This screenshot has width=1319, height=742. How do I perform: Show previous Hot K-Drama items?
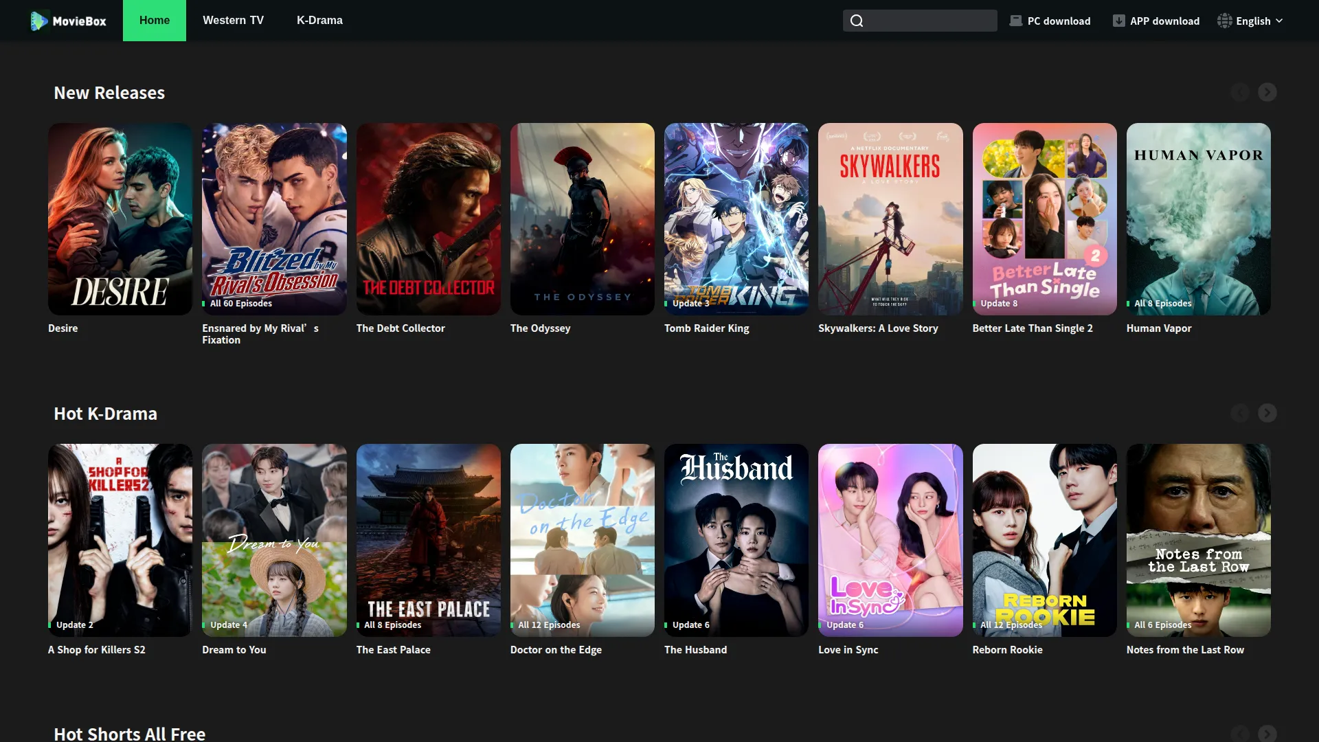coord(1239,413)
